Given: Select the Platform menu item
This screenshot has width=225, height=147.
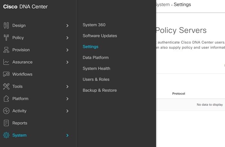Looking at the screenshot, I should [x=20, y=99].
